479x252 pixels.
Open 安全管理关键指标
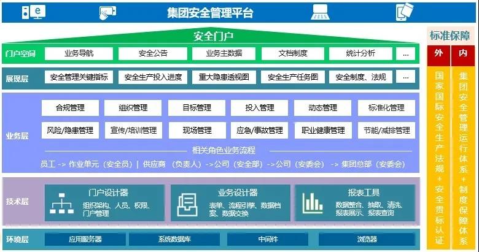[79, 77]
